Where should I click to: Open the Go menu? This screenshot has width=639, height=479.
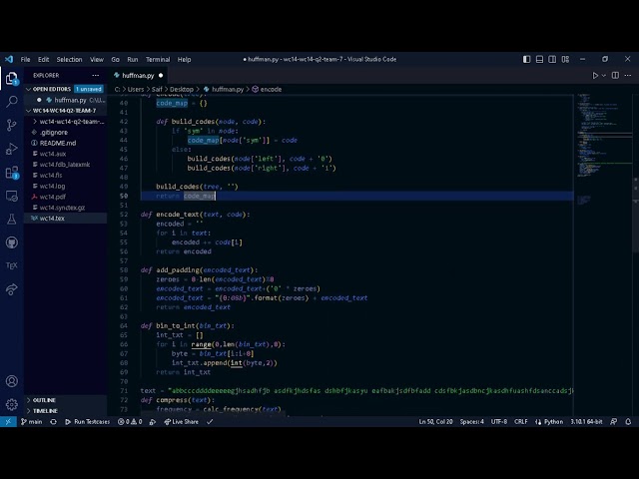(x=116, y=60)
